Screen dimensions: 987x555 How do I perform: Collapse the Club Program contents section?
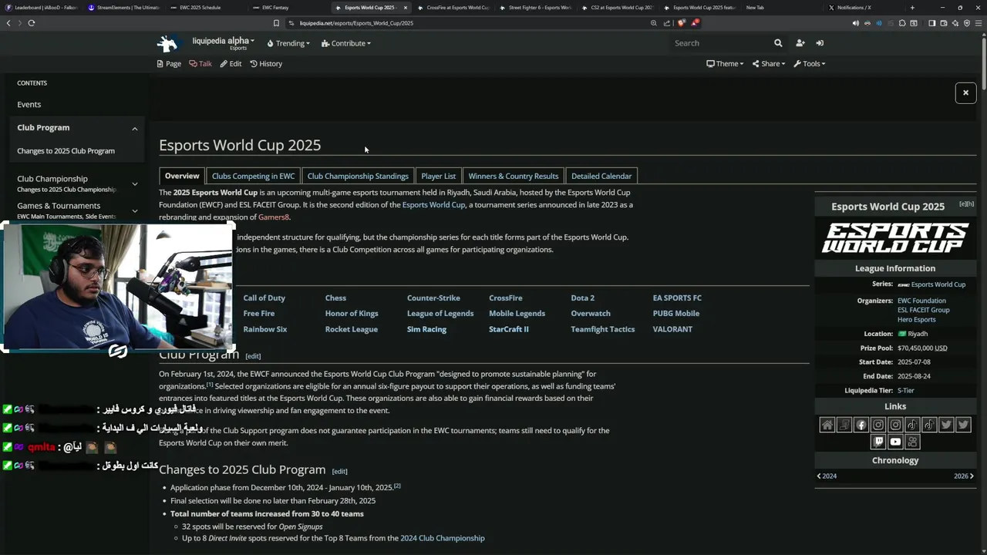135,129
